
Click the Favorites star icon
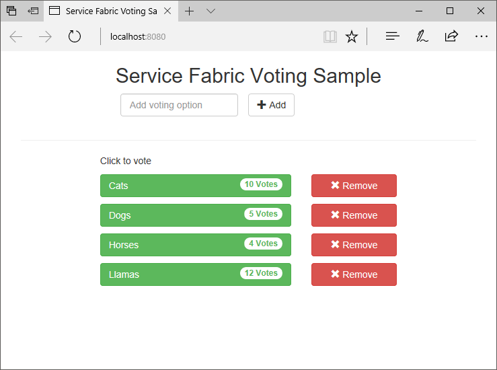click(x=352, y=36)
